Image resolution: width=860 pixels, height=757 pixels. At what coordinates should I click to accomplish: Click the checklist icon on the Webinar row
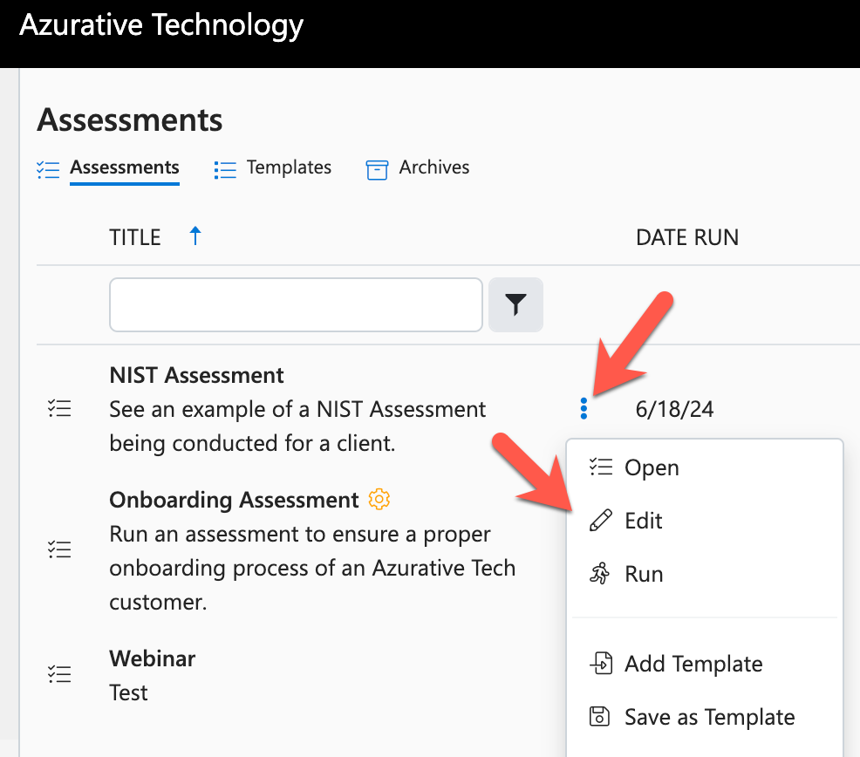59,674
